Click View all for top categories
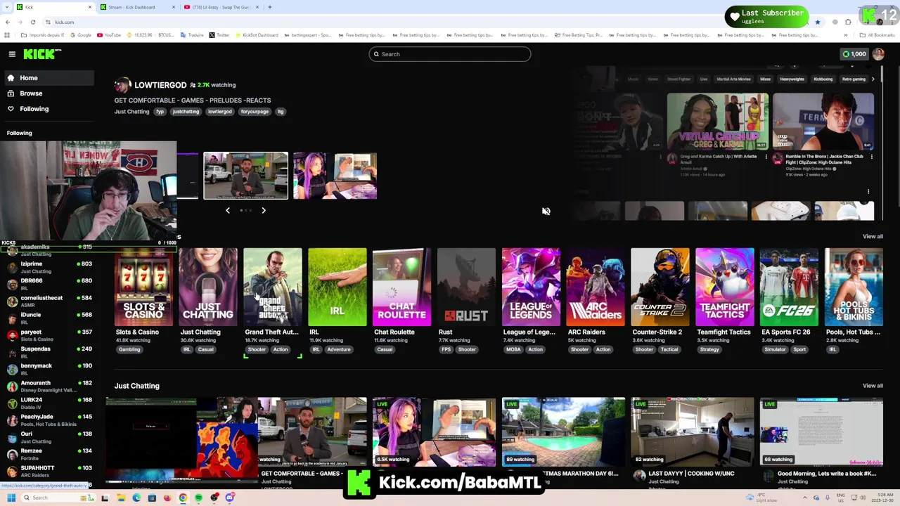The height and width of the screenshot is (506, 900). click(873, 237)
